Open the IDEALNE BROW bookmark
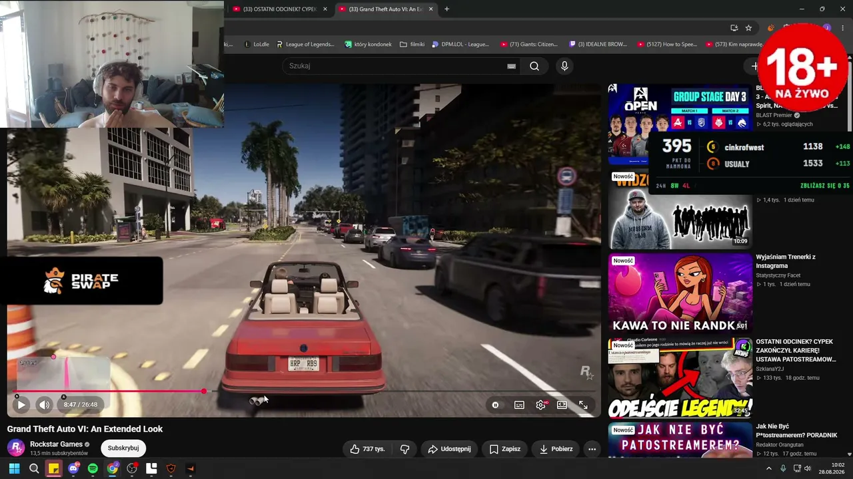 (598, 45)
